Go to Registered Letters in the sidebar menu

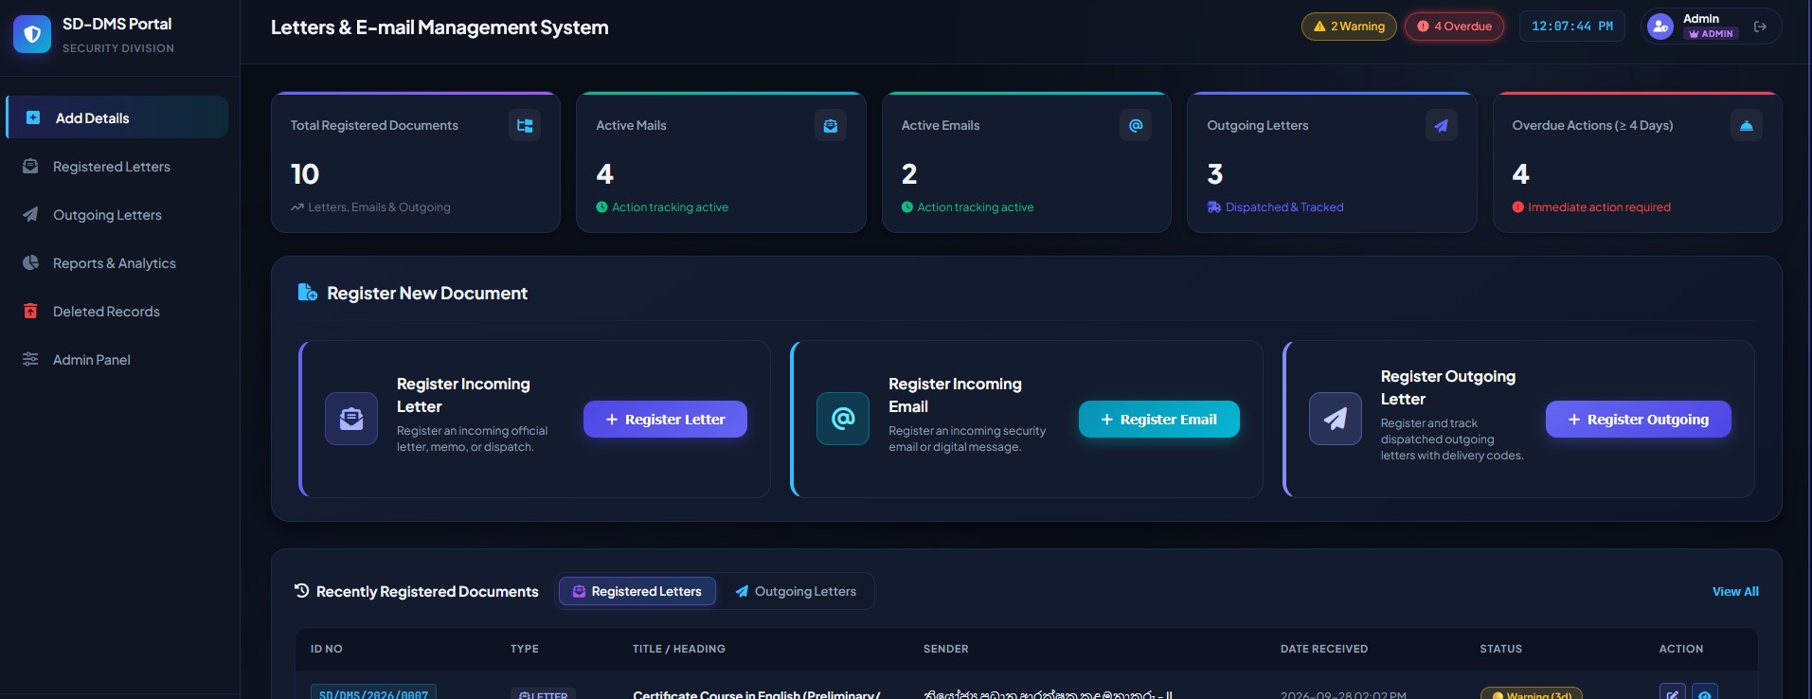[x=117, y=166]
